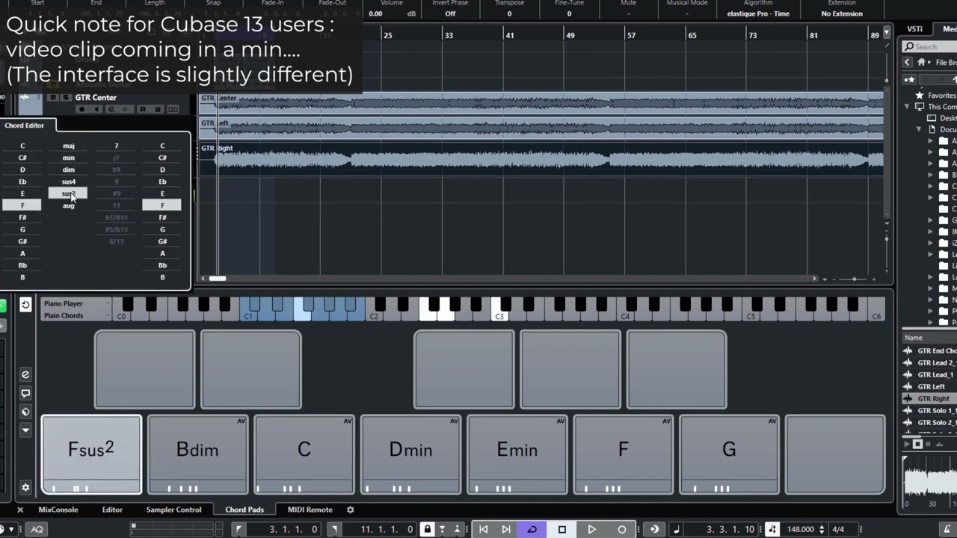Click the media preview stop button
The image size is (957, 538).
click(x=917, y=444)
